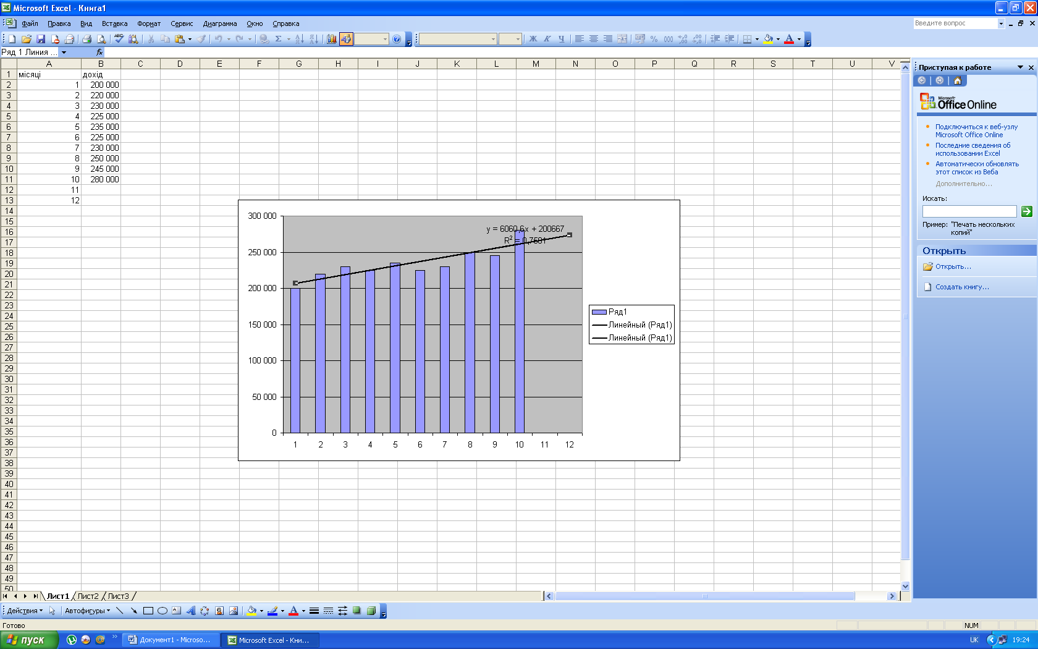Click the Искать search input field
This screenshot has width=1038, height=649.
(x=969, y=211)
